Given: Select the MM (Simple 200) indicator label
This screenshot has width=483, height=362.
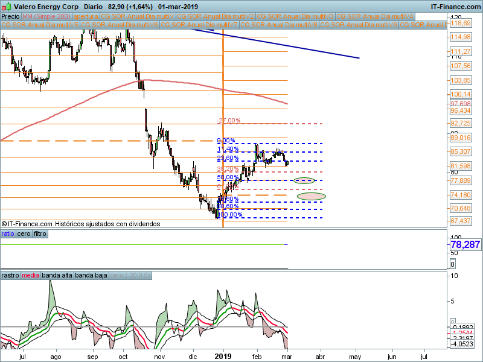Looking at the screenshot, I should point(46,16).
